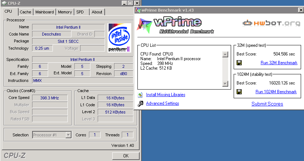The height and width of the screenshot is (161, 304).
Task: Click the Stepping value 2 field
Action: 124,66
